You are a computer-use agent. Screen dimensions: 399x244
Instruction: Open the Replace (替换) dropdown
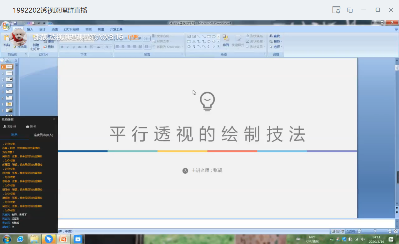click(276, 41)
